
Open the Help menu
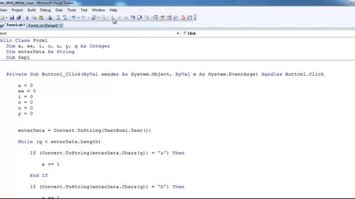click(113, 10)
